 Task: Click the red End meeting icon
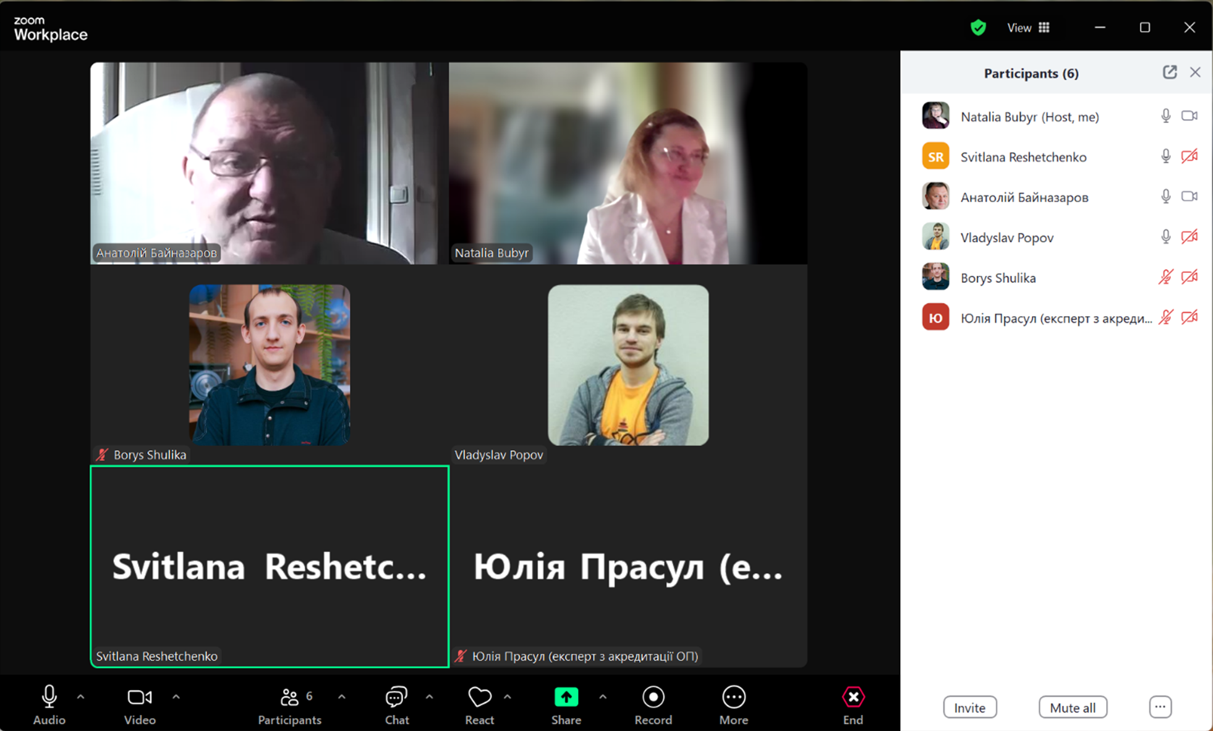pos(853,698)
